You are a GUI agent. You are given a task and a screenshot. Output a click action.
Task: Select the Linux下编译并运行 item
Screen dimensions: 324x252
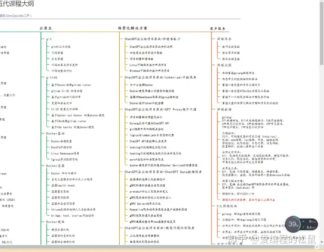coord(148,65)
